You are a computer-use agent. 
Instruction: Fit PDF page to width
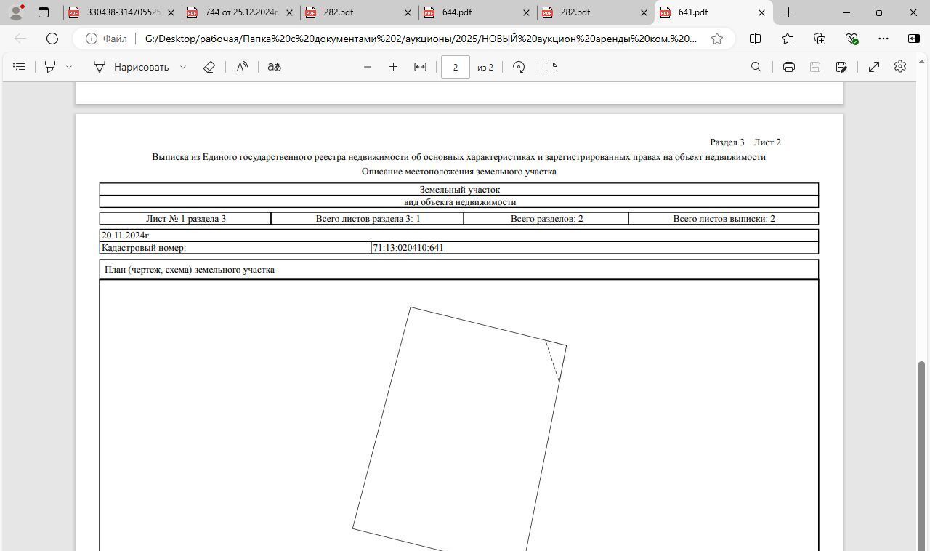(x=420, y=67)
